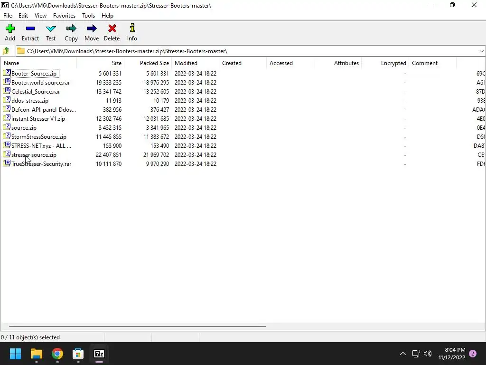Screen dimensions: 486x365
Task: Sort by Created column header
Action: pos(243,63)
